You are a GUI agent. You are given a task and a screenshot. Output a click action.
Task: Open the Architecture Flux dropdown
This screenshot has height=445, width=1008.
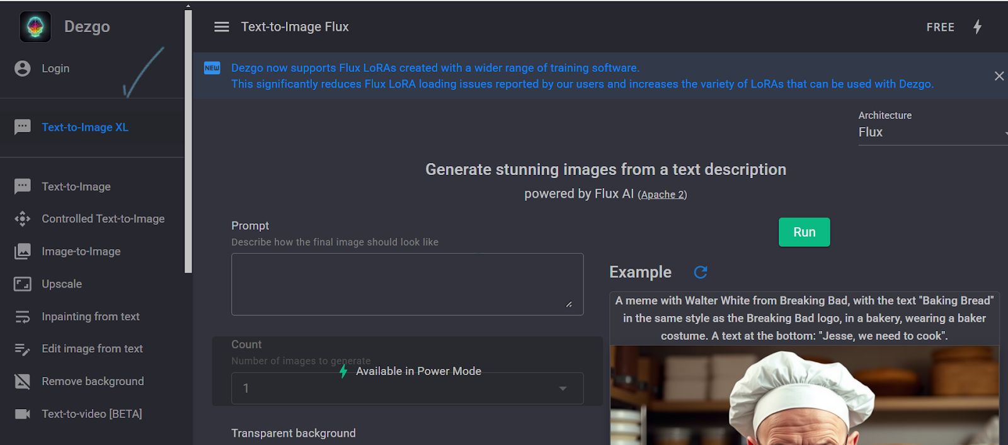(932, 132)
